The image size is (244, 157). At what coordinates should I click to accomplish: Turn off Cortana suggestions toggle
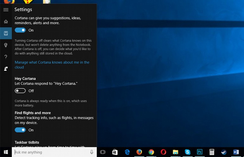(x=20, y=30)
